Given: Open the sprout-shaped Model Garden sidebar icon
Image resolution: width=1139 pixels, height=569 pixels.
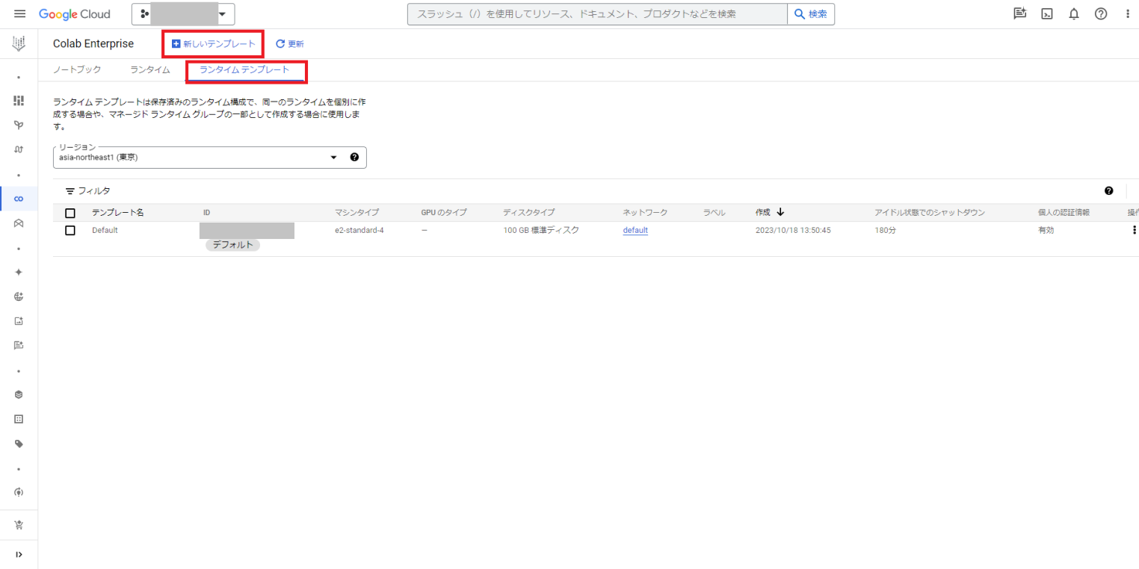Looking at the screenshot, I should tap(19, 125).
